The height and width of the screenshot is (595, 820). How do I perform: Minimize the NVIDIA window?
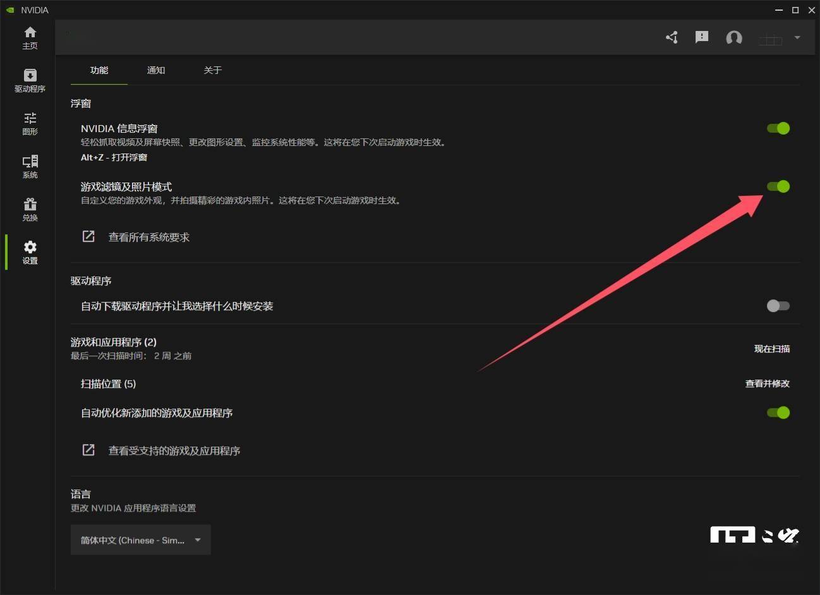(x=779, y=10)
